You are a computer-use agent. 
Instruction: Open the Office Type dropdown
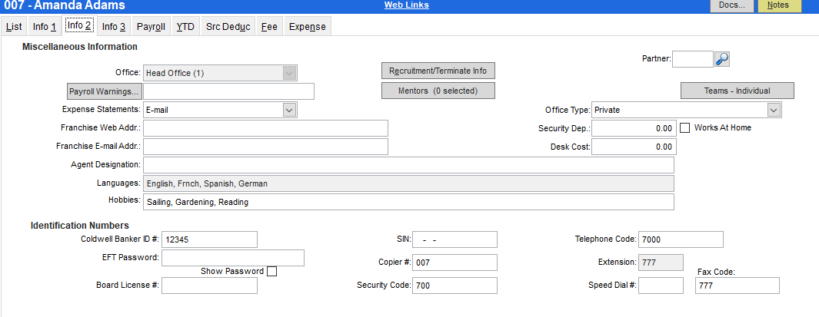tap(774, 110)
